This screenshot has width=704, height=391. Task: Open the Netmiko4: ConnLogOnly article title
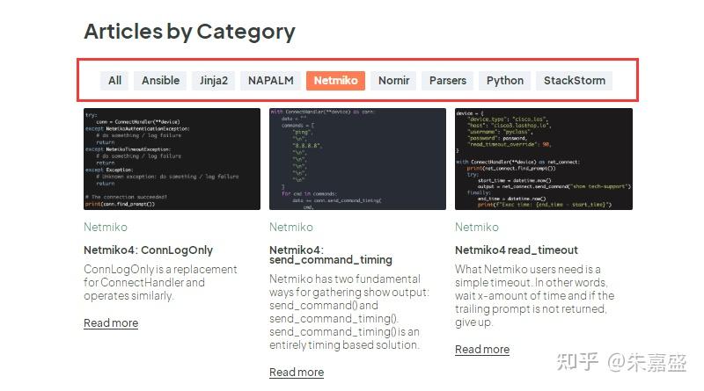[x=148, y=250]
